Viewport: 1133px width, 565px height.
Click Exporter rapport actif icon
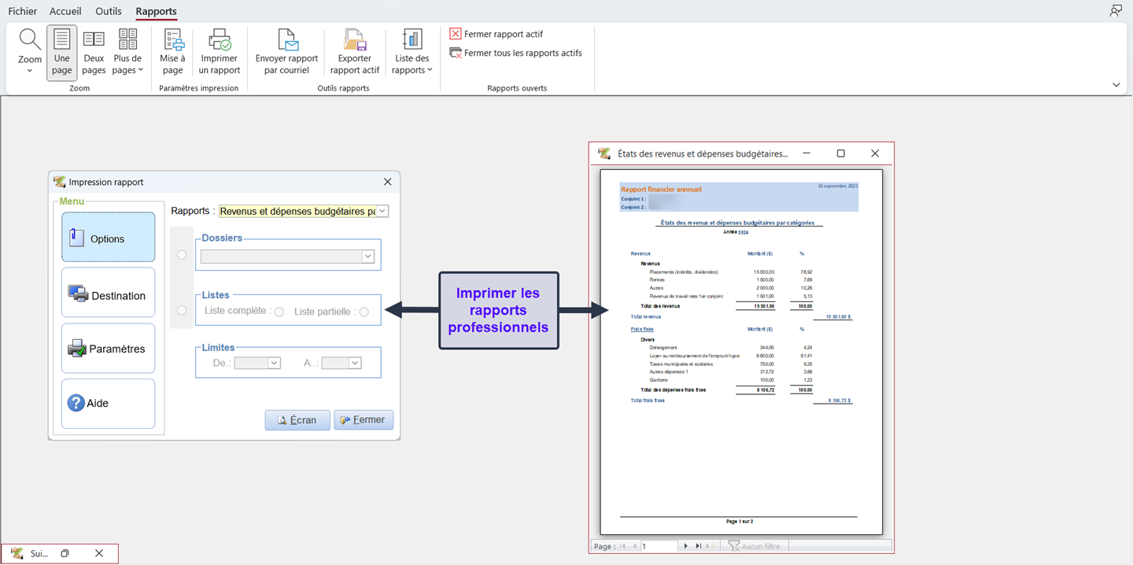pos(355,40)
